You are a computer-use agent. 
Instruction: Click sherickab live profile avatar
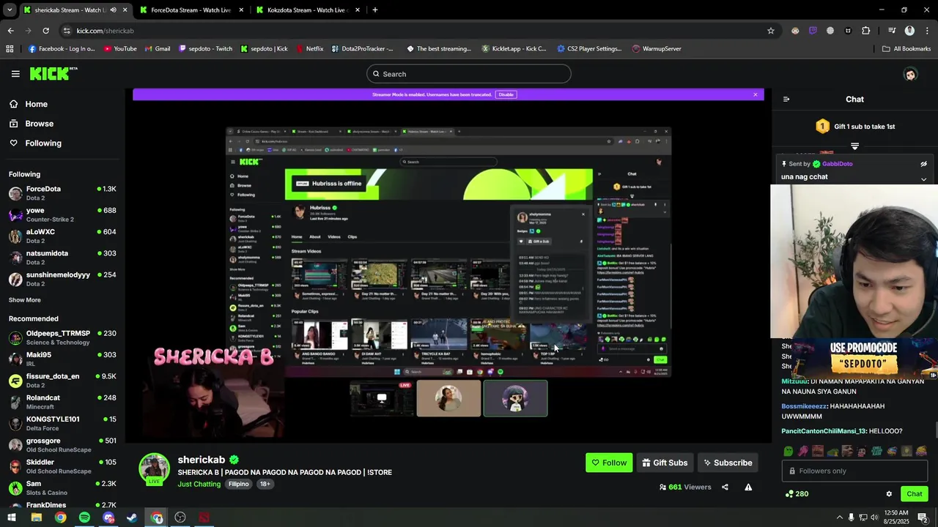[x=154, y=469]
